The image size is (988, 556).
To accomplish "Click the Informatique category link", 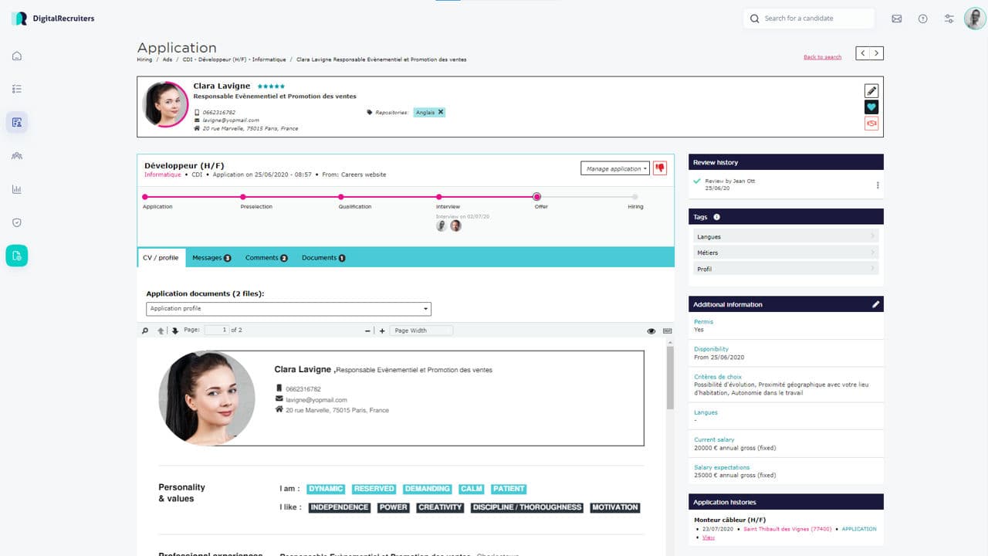I will pyautogui.click(x=163, y=175).
